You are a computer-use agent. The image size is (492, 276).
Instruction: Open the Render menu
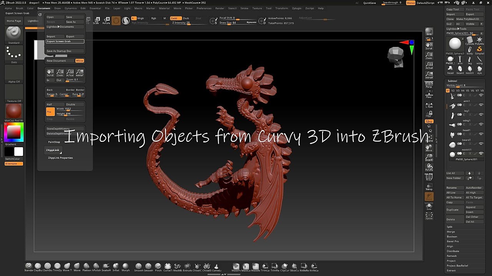tap(220, 8)
